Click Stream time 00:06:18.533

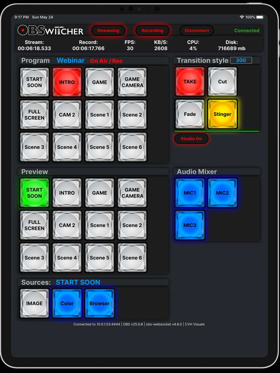(34, 48)
